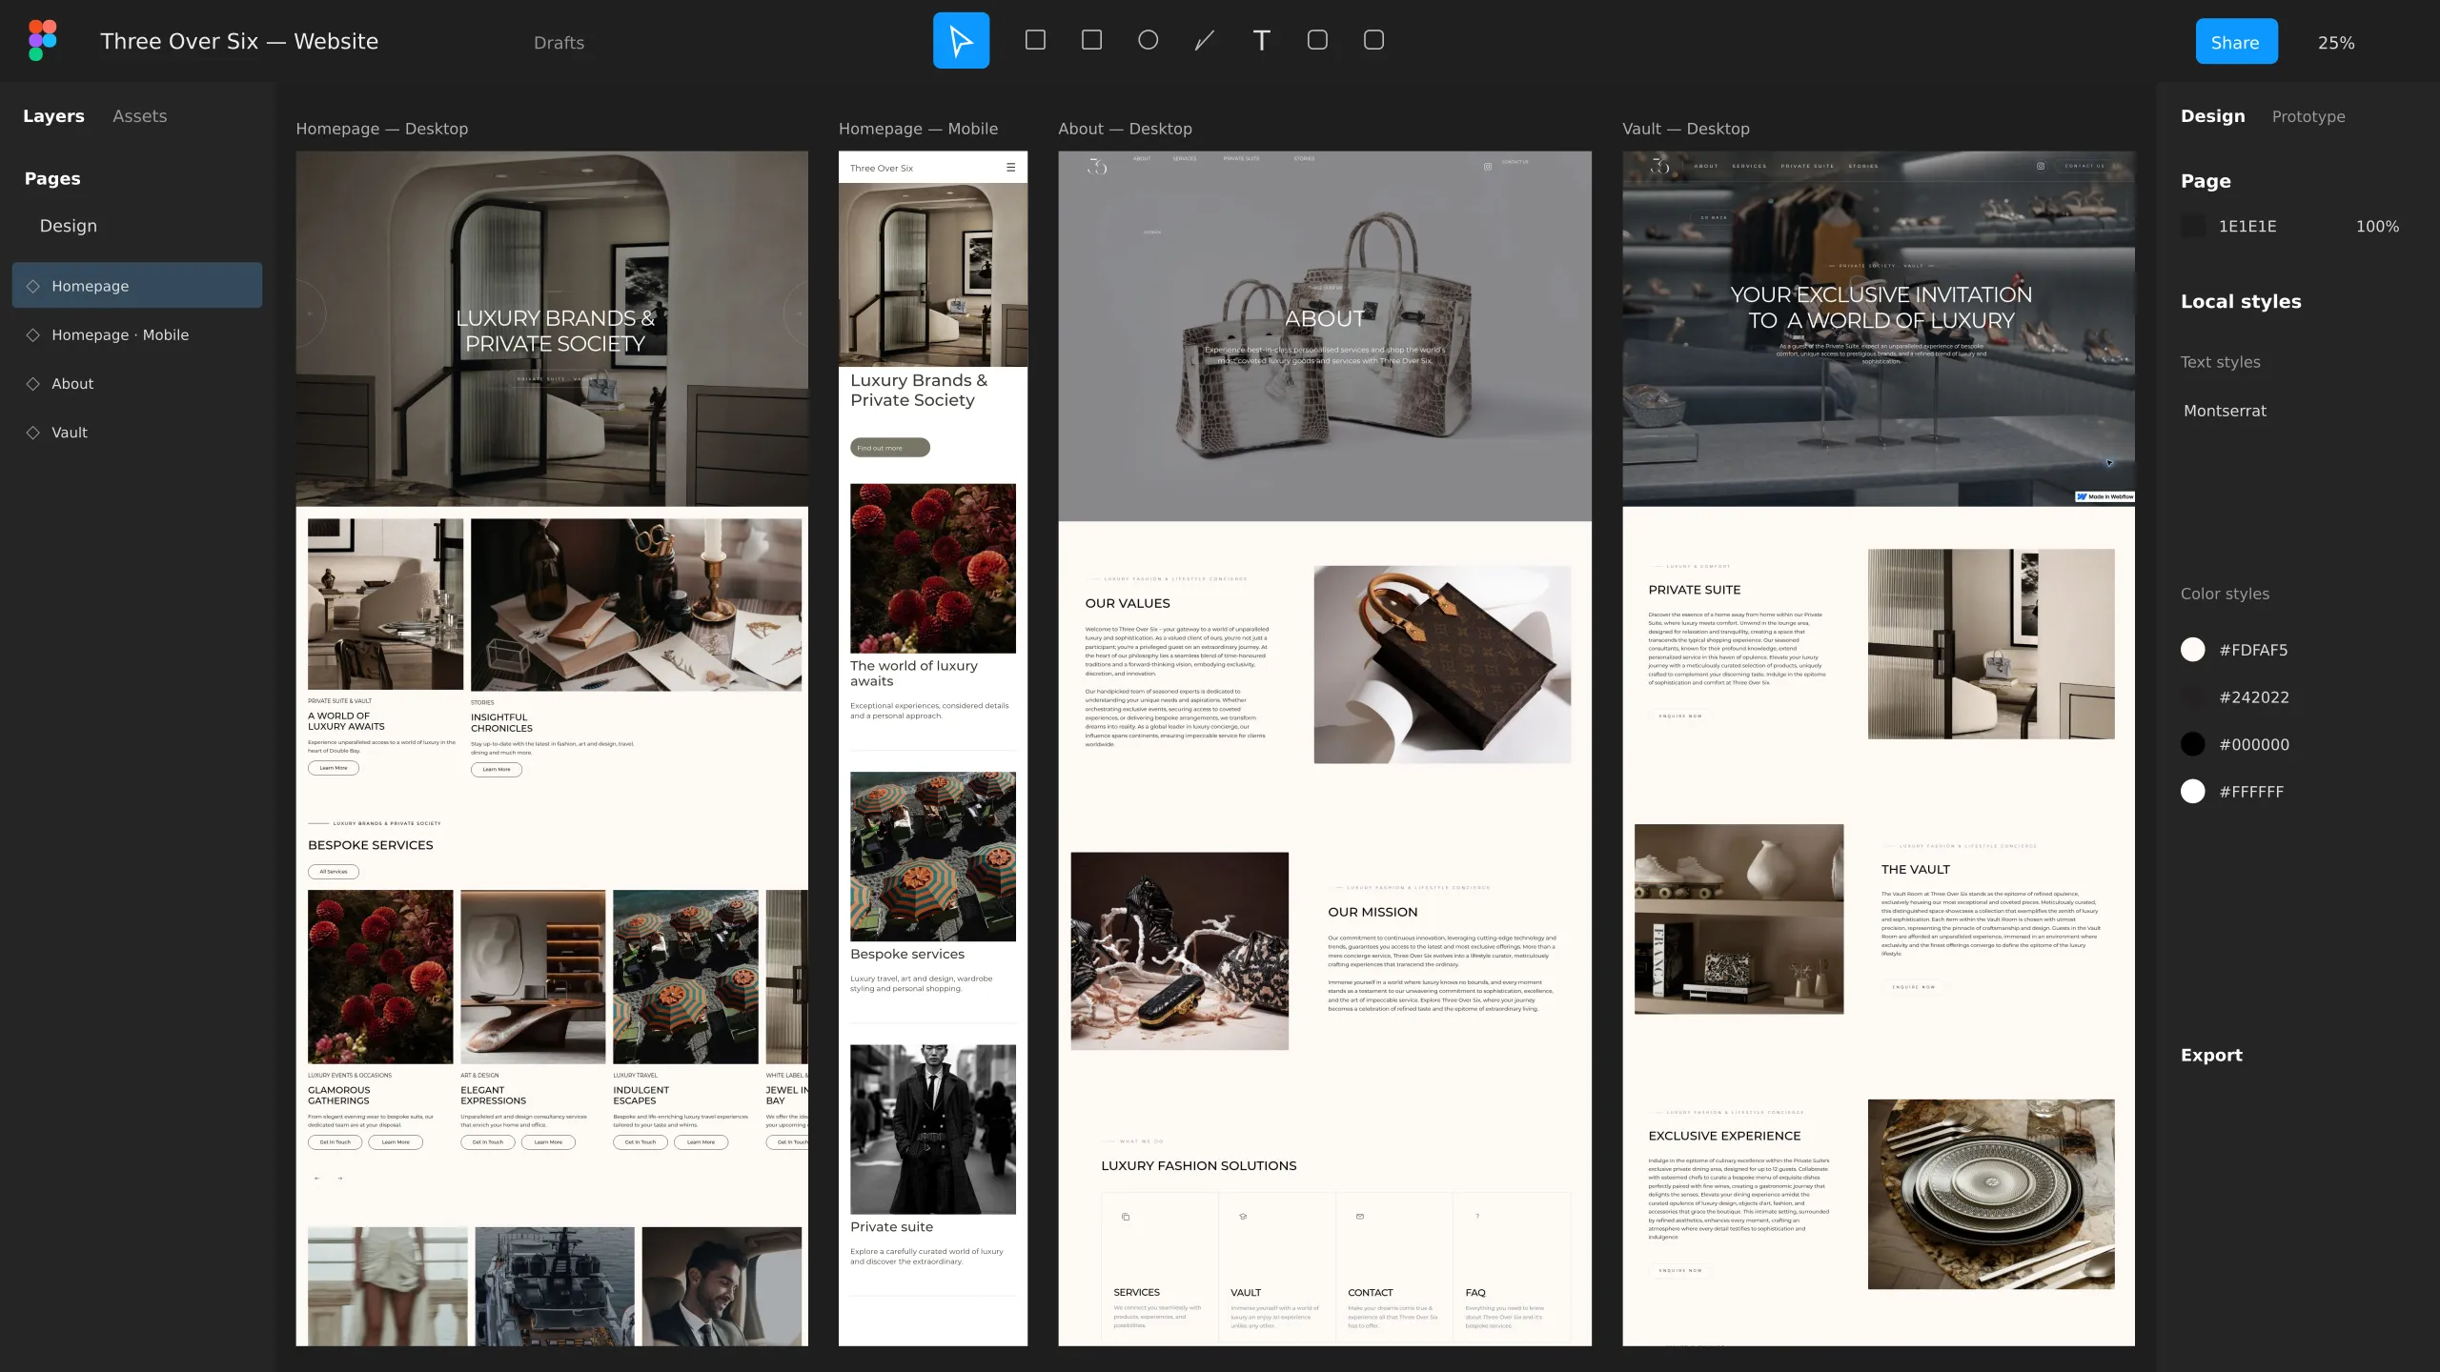2440x1372 pixels.
Task: Select the Ellipse tool
Action: coord(1149,40)
